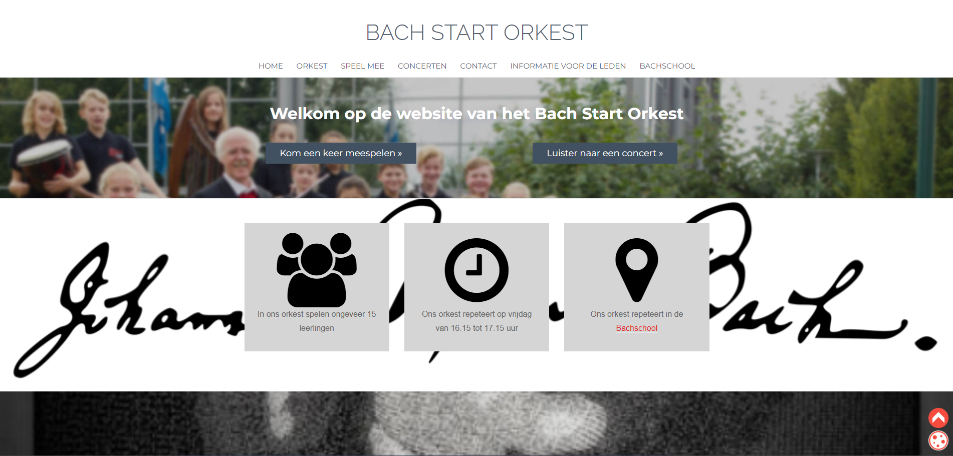
Task: Click the card about 15 leerlingen
Action: pos(317,287)
